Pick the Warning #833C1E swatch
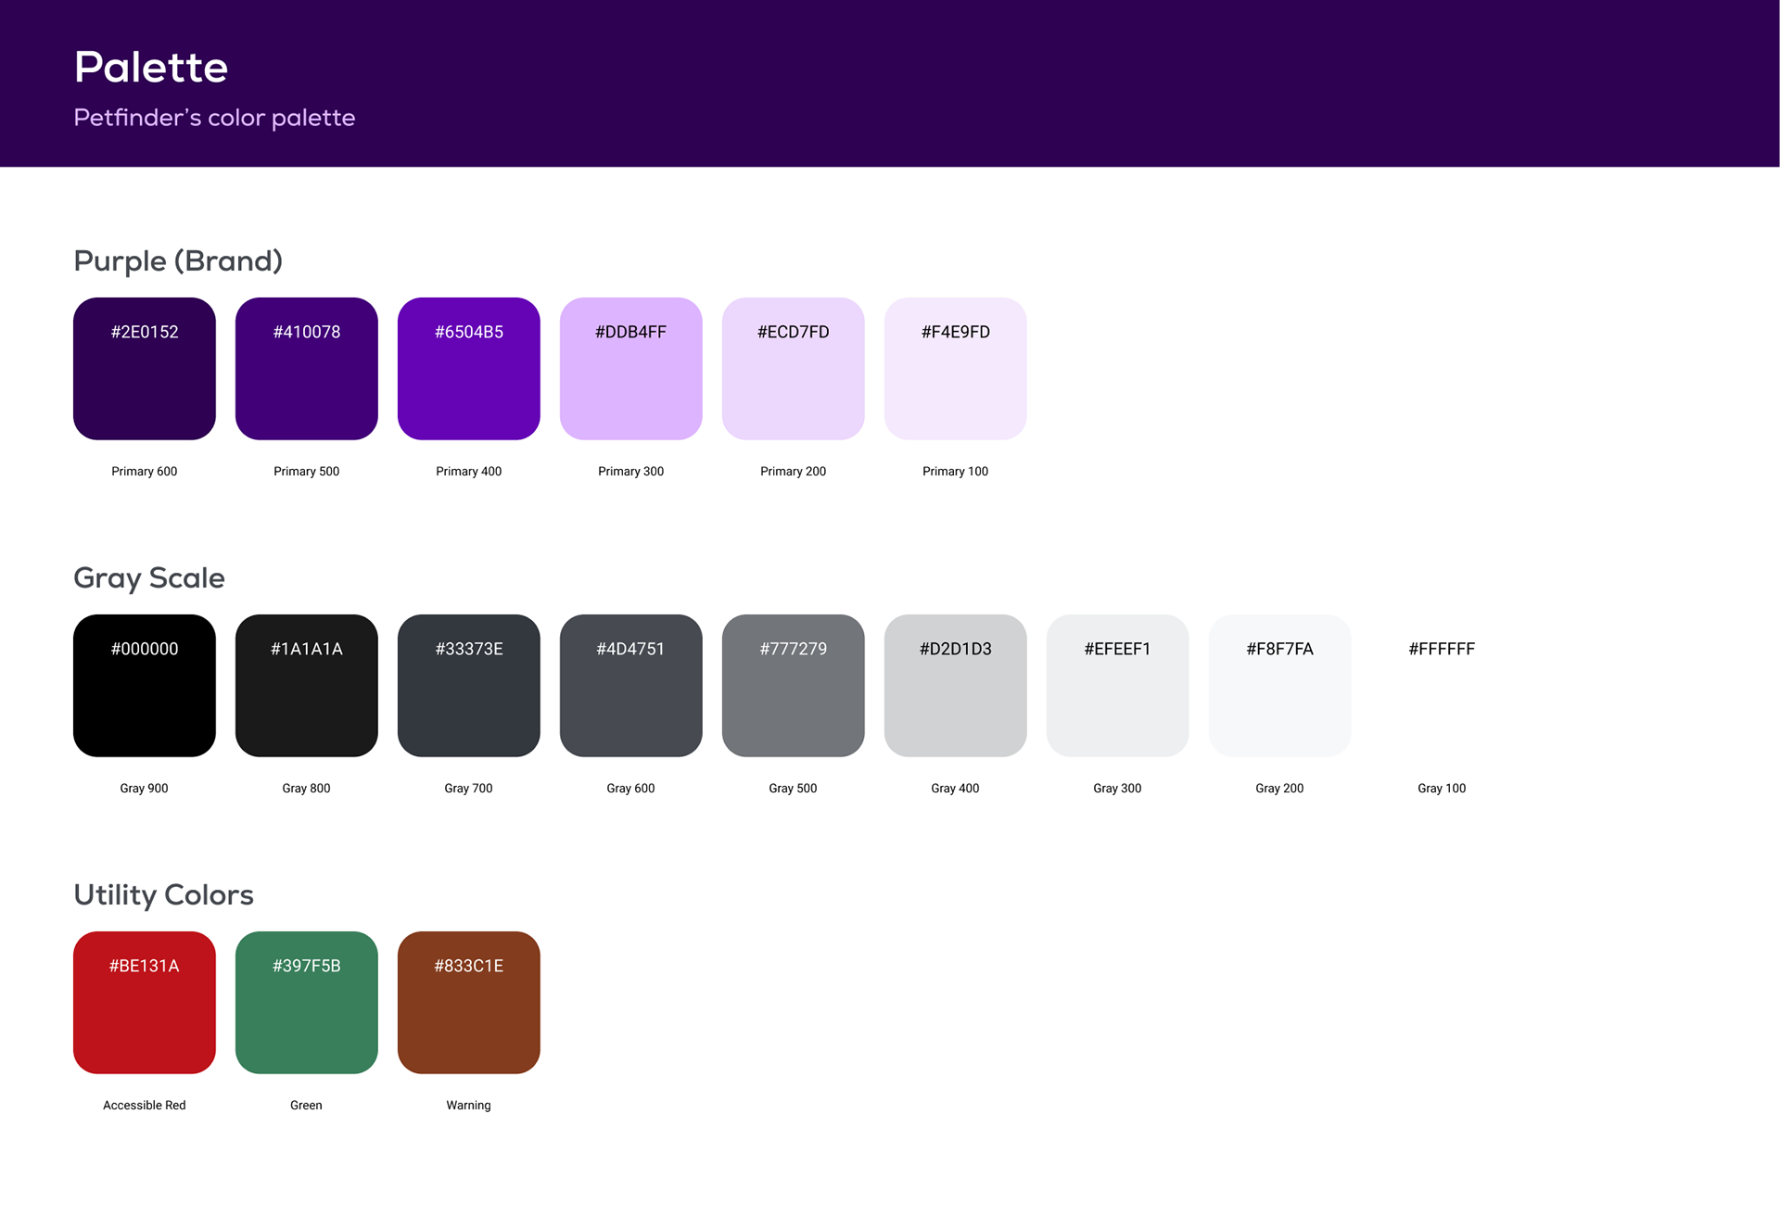 tap(469, 1003)
